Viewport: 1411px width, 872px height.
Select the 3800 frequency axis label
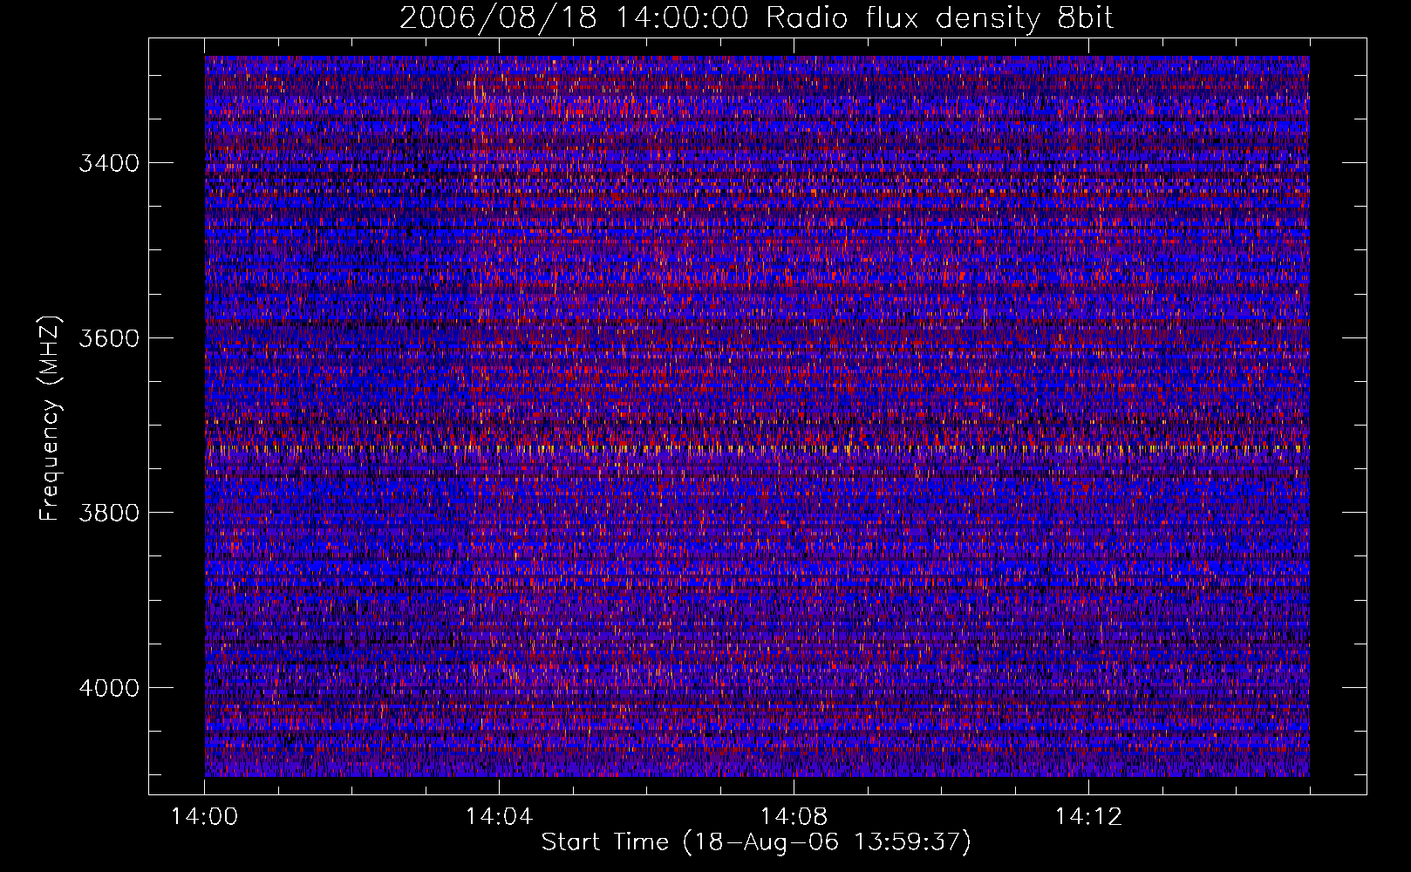point(109,512)
